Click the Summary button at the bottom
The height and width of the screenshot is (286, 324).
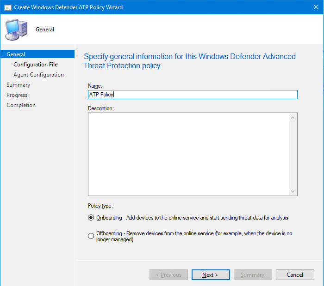click(x=253, y=275)
